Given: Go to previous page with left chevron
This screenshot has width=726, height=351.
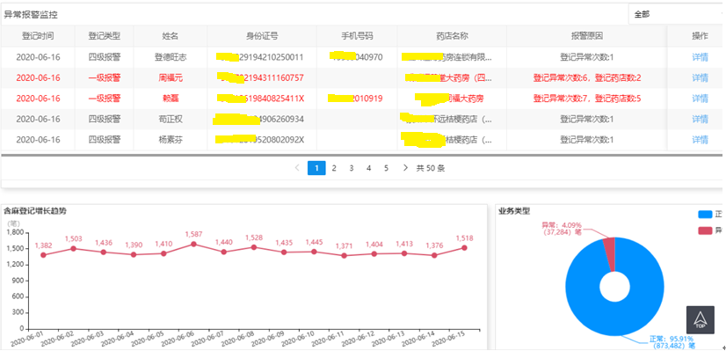Looking at the screenshot, I should [x=297, y=168].
